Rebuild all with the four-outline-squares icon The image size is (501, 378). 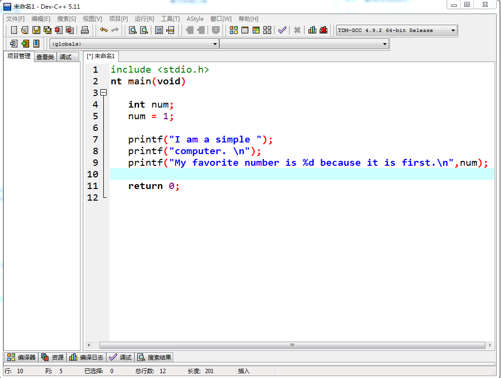(x=267, y=30)
